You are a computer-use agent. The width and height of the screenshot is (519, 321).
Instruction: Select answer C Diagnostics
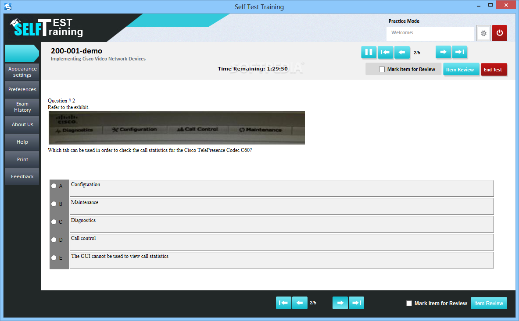(x=54, y=222)
